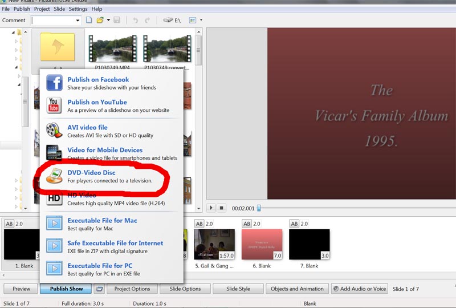
Task: Choose DVD-Video Disc option
Action: pyautogui.click(x=91, y=173)
